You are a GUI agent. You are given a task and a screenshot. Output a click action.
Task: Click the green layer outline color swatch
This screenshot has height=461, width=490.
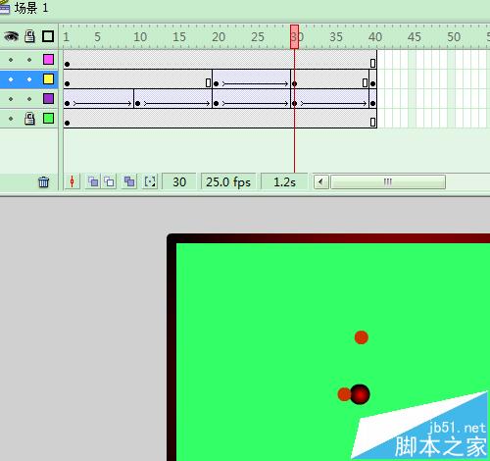pos(48,119)
